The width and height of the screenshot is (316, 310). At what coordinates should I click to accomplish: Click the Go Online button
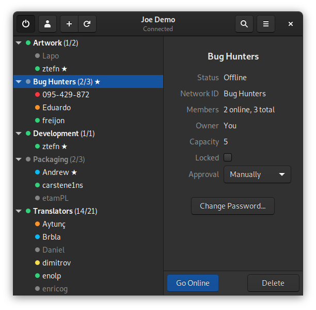pos(193,283)
